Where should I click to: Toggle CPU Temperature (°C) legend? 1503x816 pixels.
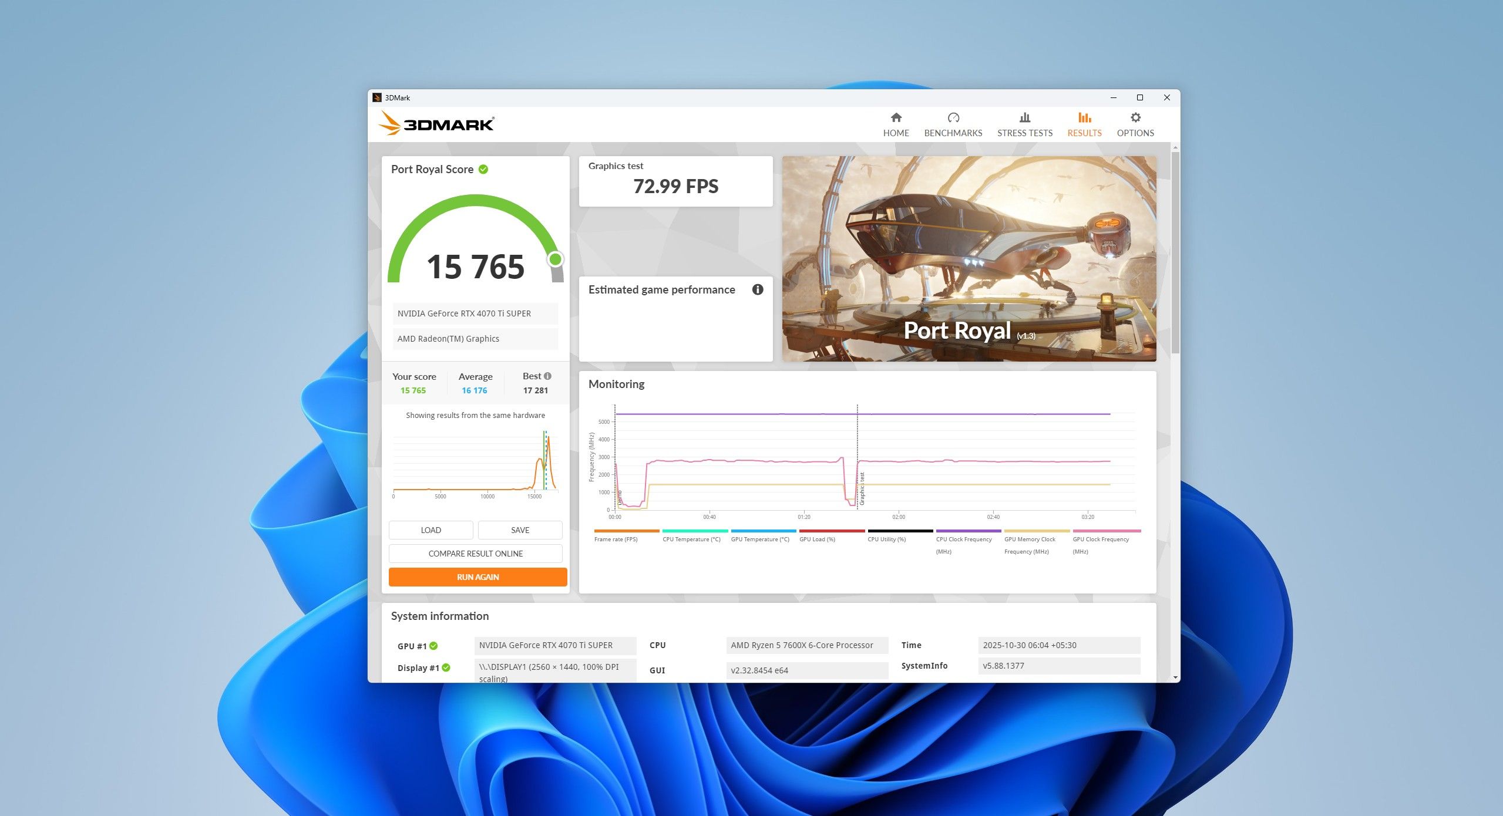point(694,536)
